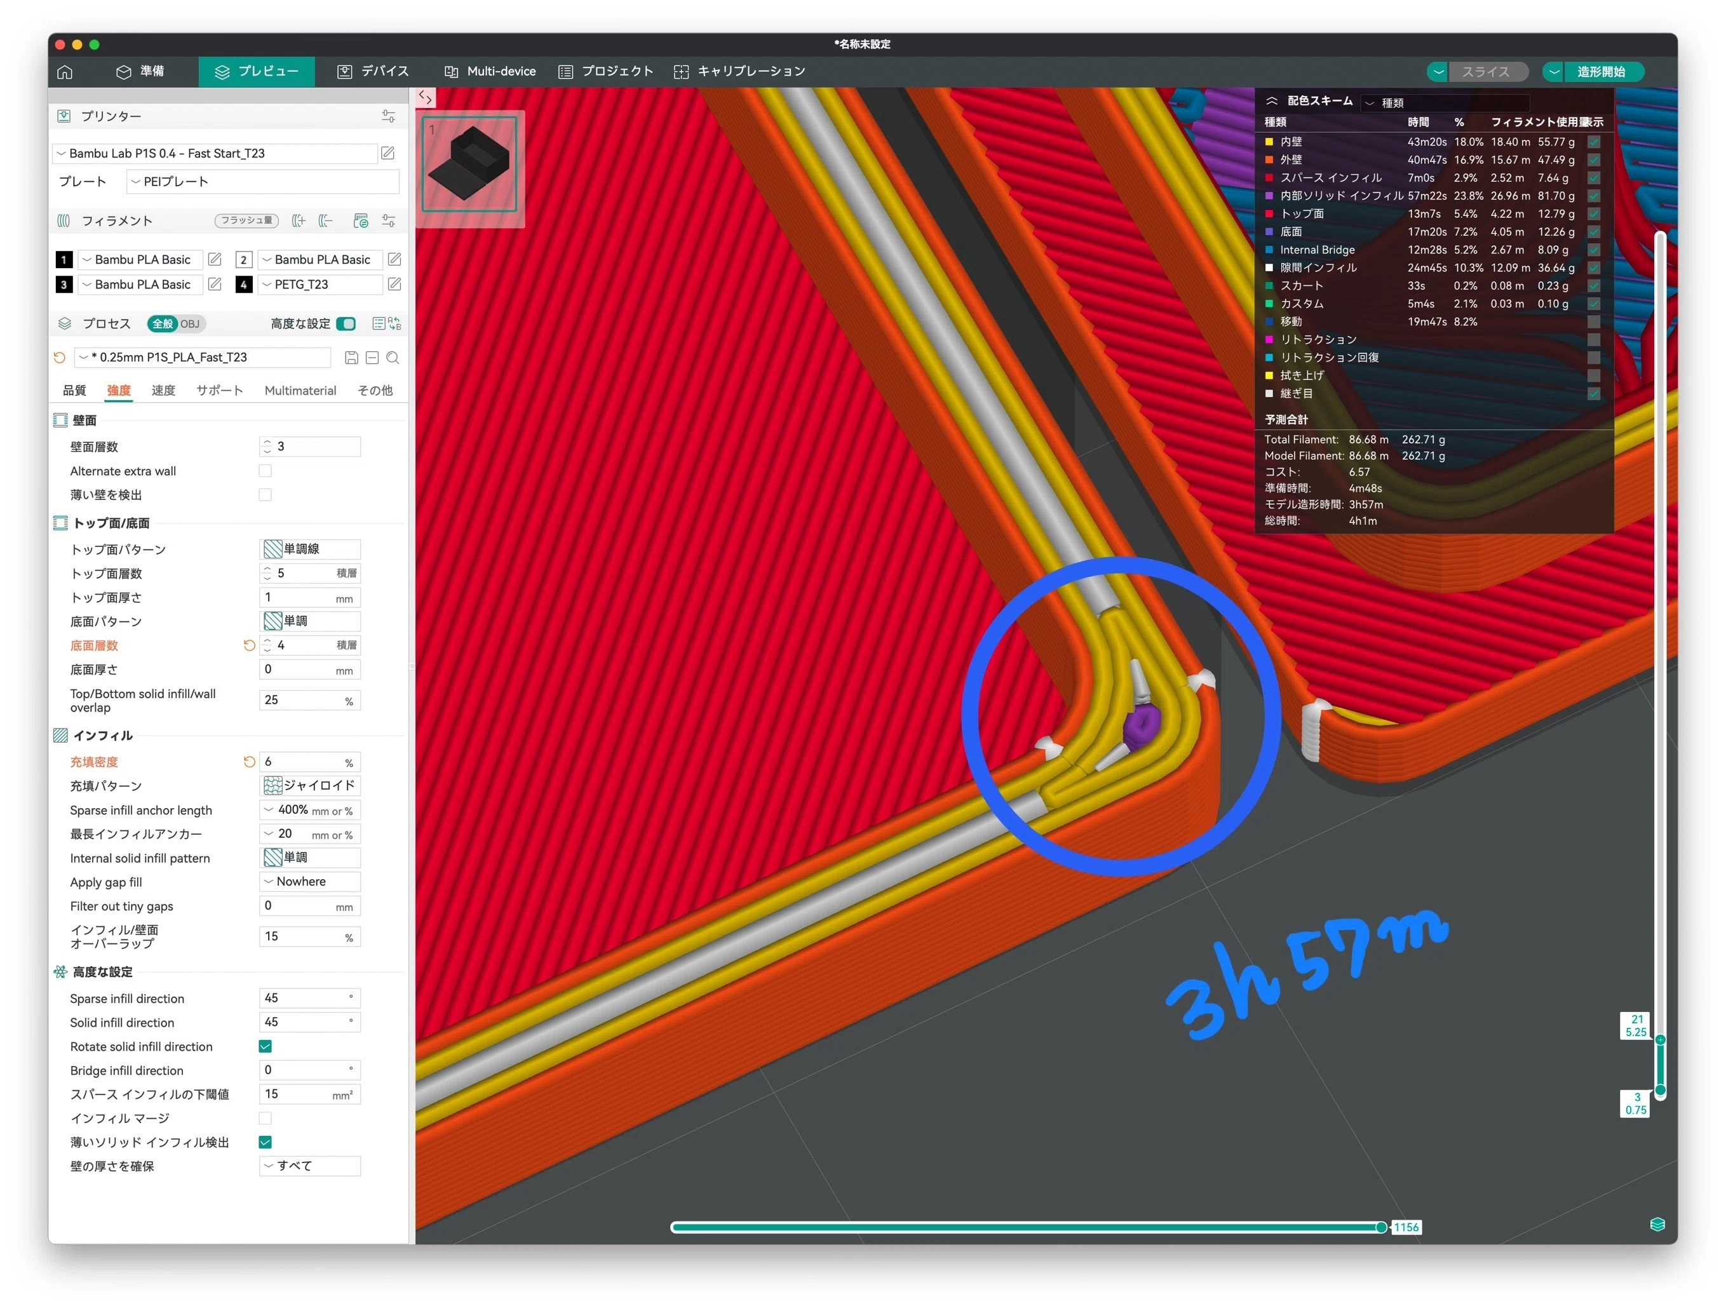Search process settings magnifier icon

393,358
